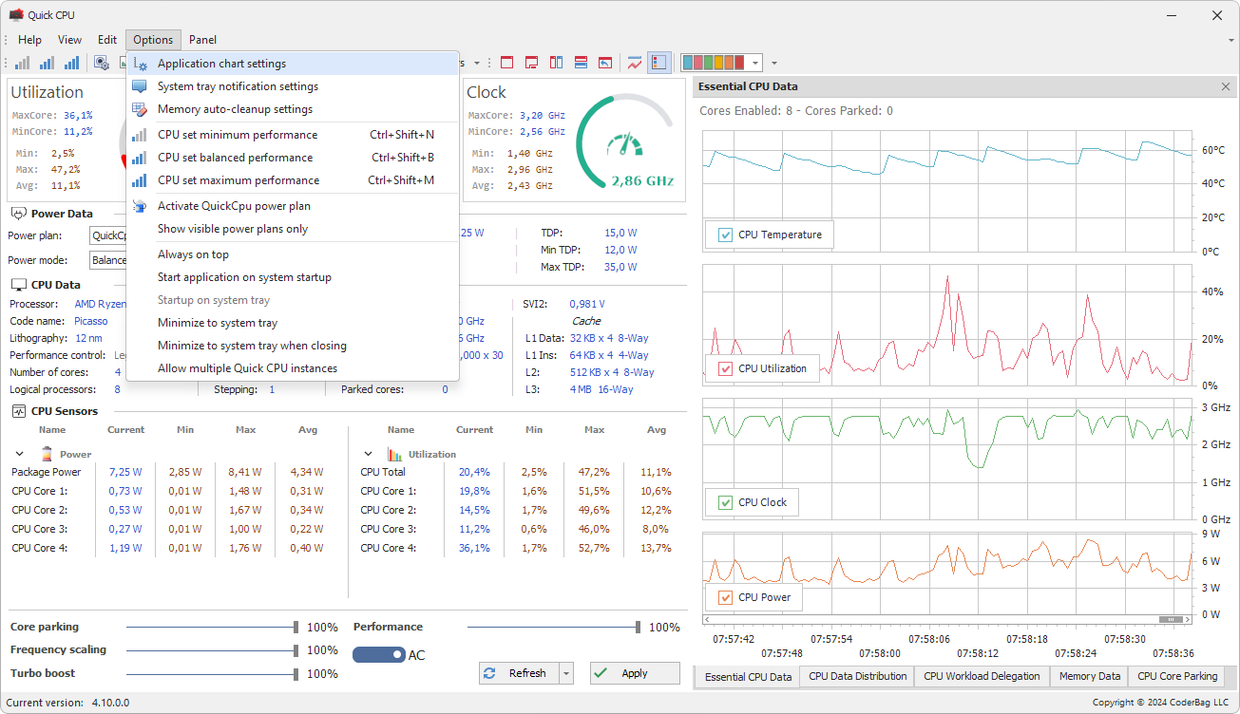The image size is (1240, 714).
Task: Select the CPU set balanced performance toolbar icon
Action: (47, 63)
